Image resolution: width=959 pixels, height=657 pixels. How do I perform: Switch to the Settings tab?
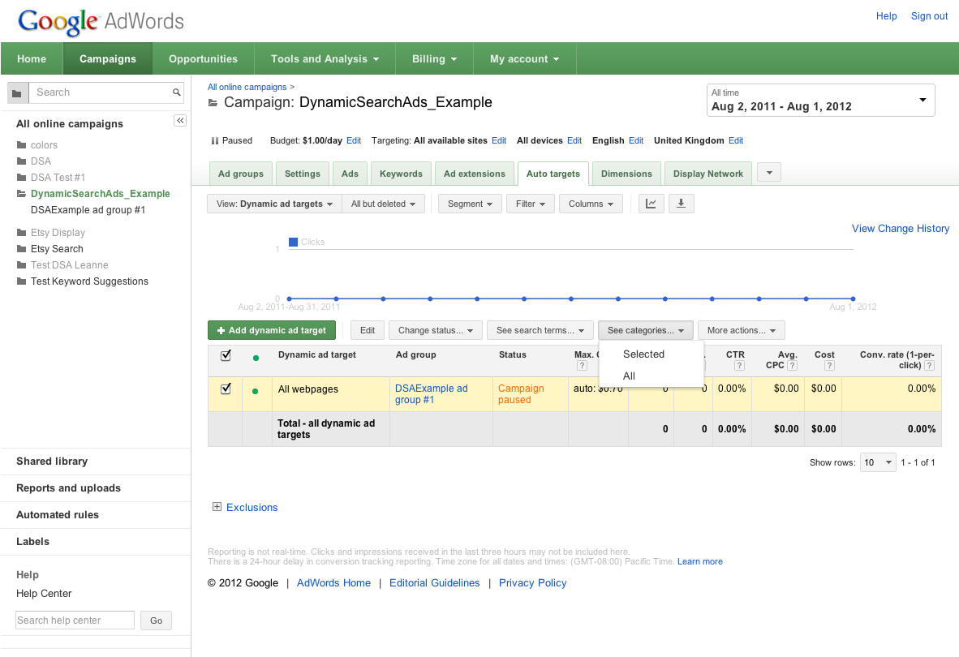(x=302, y=174)
